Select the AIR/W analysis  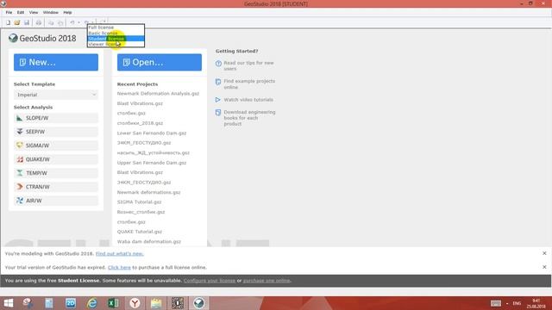(56, 201)
